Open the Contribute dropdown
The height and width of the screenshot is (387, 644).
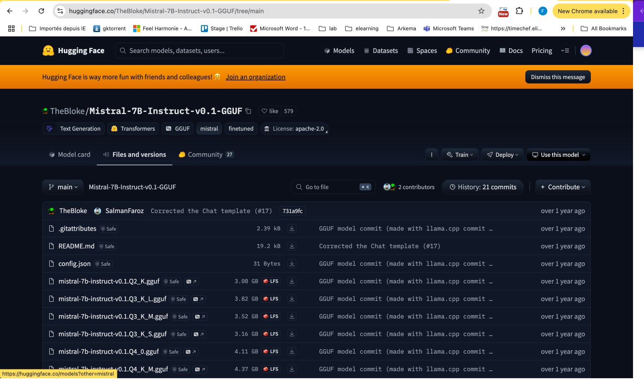tap(563, 187)
